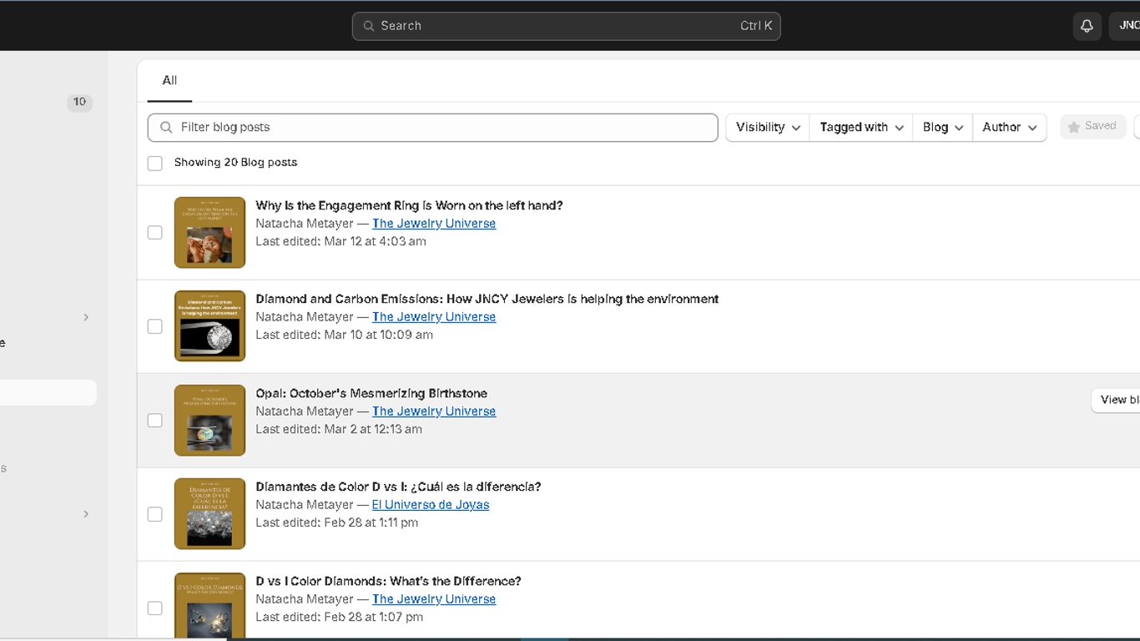The height and width of the screenshot is (641, 1140).
Task: Click the Saved star button
Action: click(x=1092, y=127)
